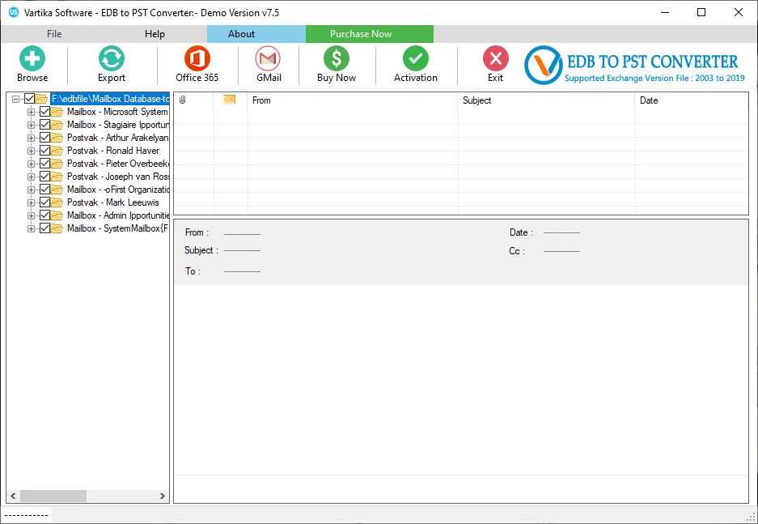This screenshot has width=758, height=524.
Task: Expand Mailbox - SystemMailbox node
Action: pyautogui.click(x=32, y=229)
